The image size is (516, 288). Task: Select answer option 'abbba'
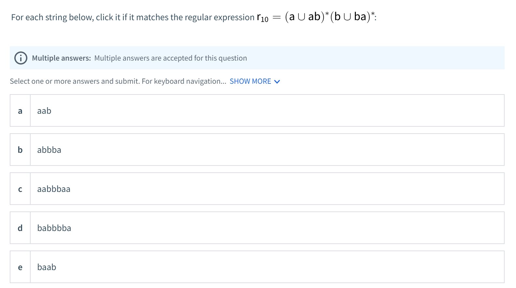coord(49,150)
